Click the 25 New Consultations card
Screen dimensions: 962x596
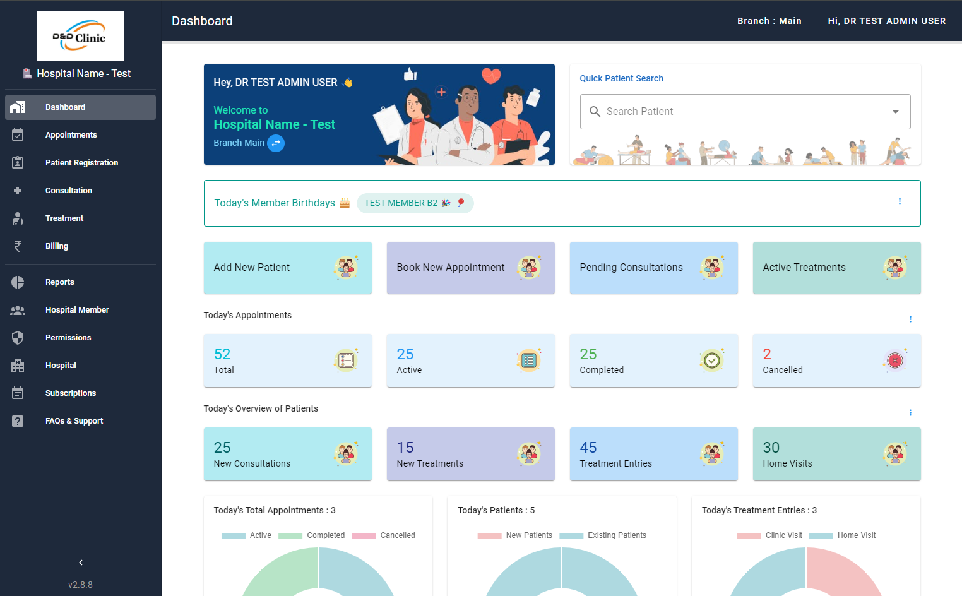point(288,454)
